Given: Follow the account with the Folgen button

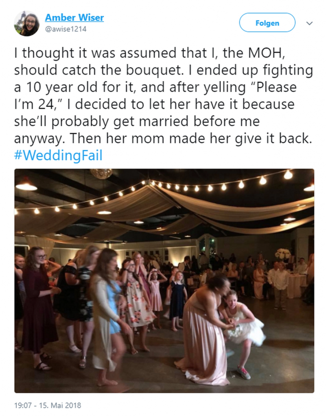Looking at the screenshot, I should click(267, 23).
